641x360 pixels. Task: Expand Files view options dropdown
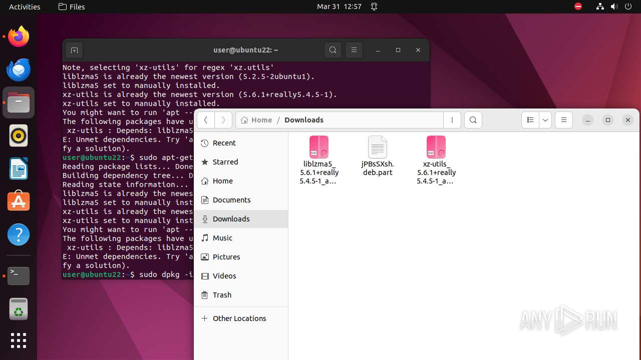[545, 120]
